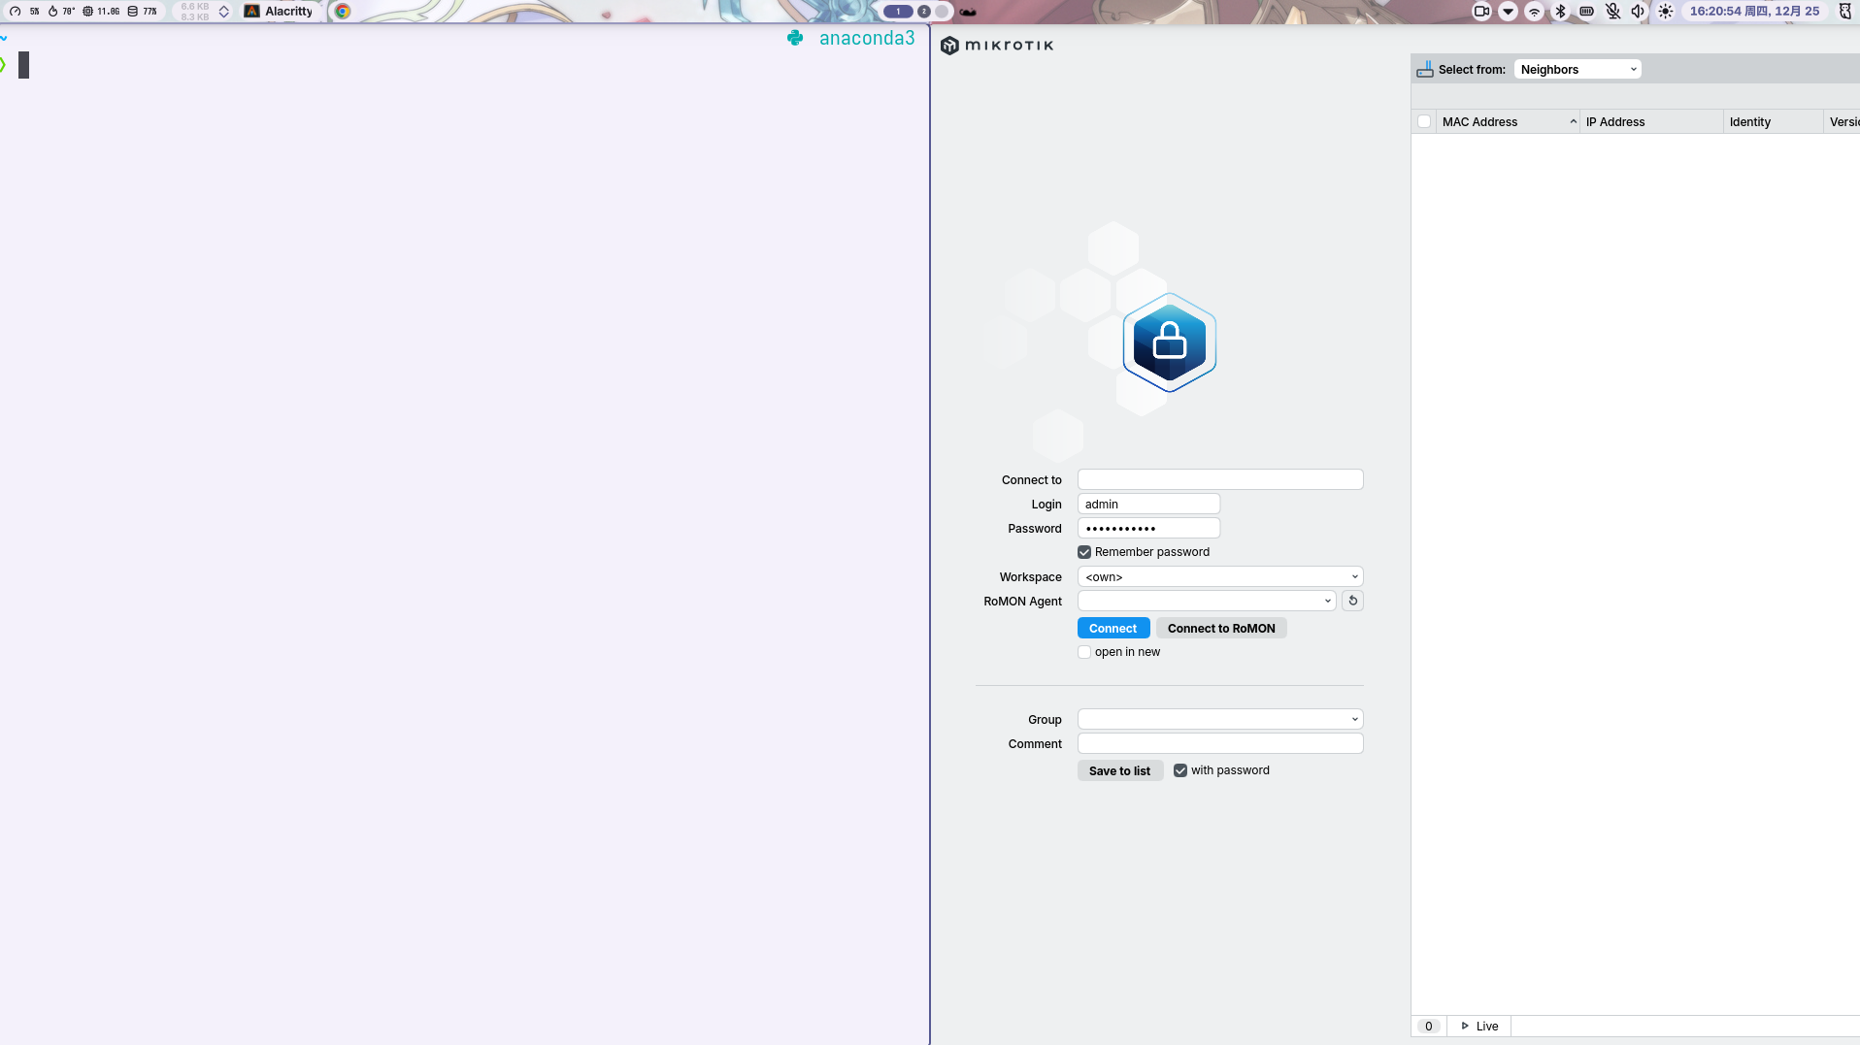Switch to workspace 2 indicator

924,12
